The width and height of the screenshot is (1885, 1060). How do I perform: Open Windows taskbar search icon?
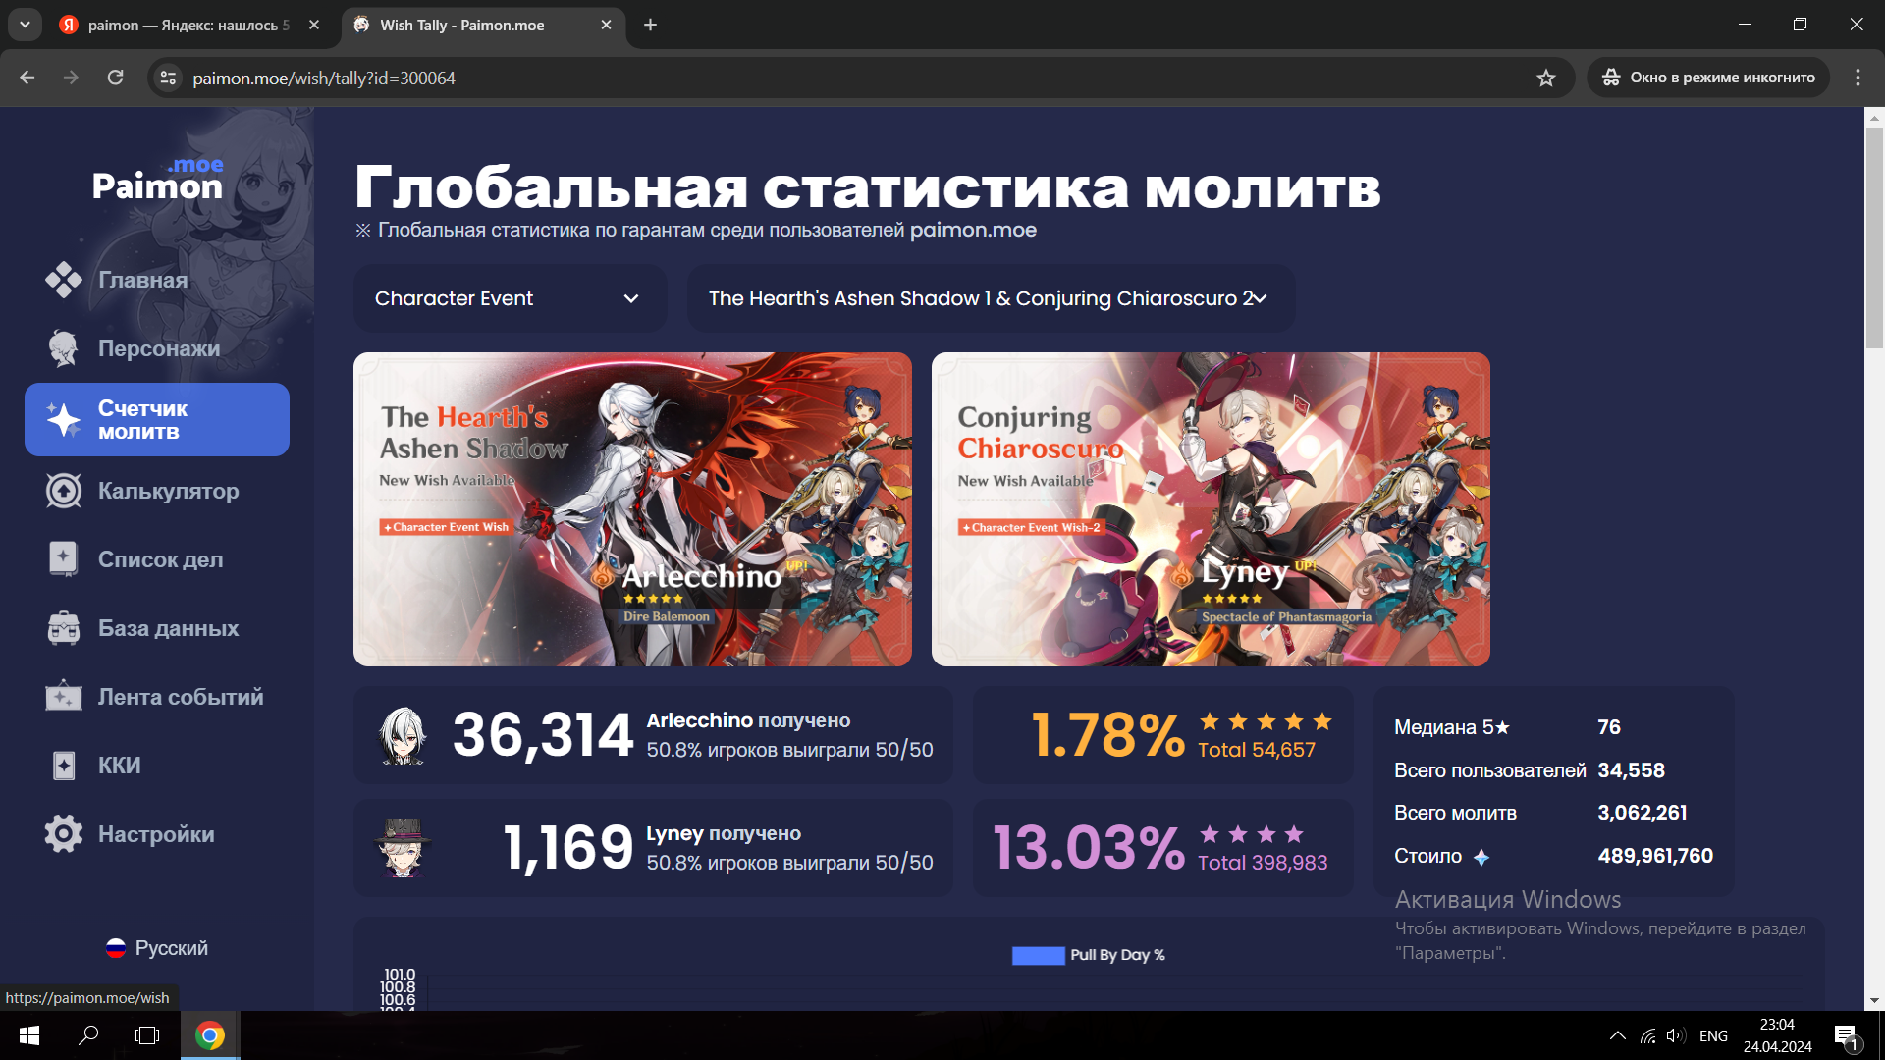[88, 1035]
